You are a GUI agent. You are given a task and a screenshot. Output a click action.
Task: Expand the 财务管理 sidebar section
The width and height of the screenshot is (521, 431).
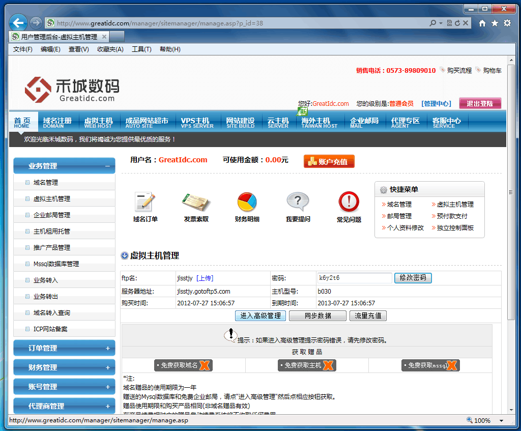coord(107,368)
